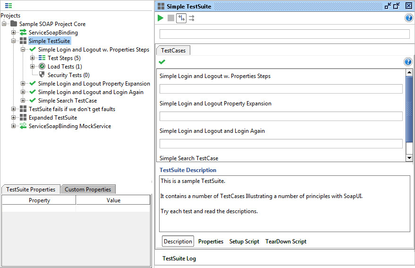Select the TestCases tab

point(173,51)
